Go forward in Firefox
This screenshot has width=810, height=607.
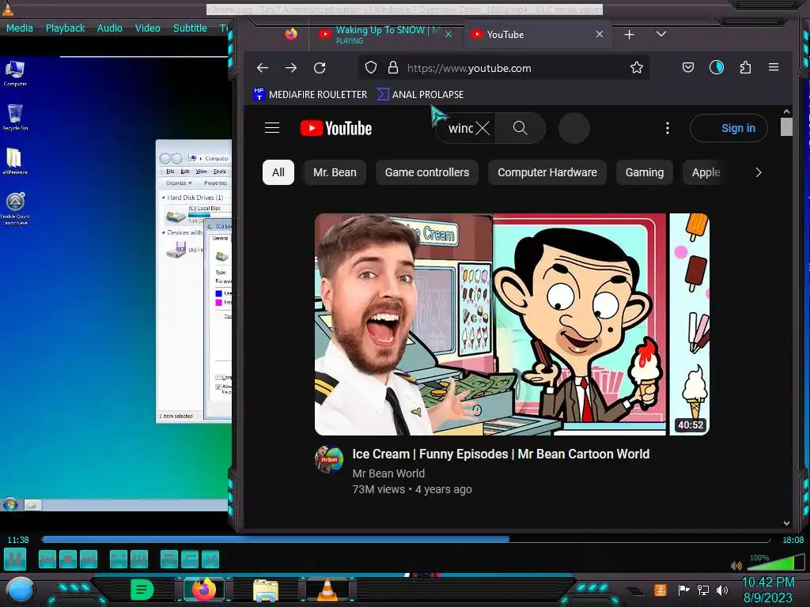291,68
